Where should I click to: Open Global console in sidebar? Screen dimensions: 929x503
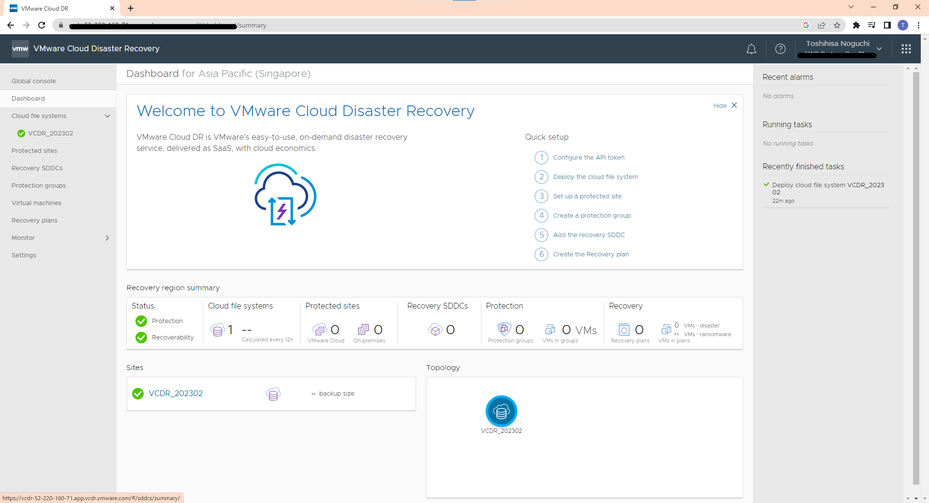coord(34,81)
